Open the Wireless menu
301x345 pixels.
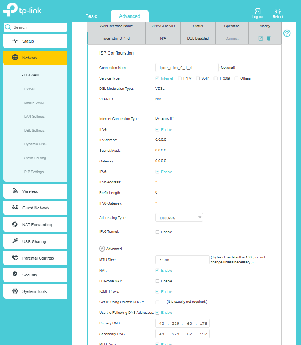[x=35, y=191]
